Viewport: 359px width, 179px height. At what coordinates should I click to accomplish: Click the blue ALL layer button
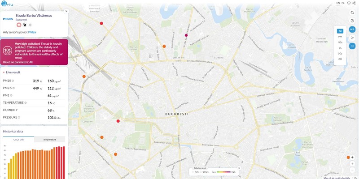pos(352,30)
